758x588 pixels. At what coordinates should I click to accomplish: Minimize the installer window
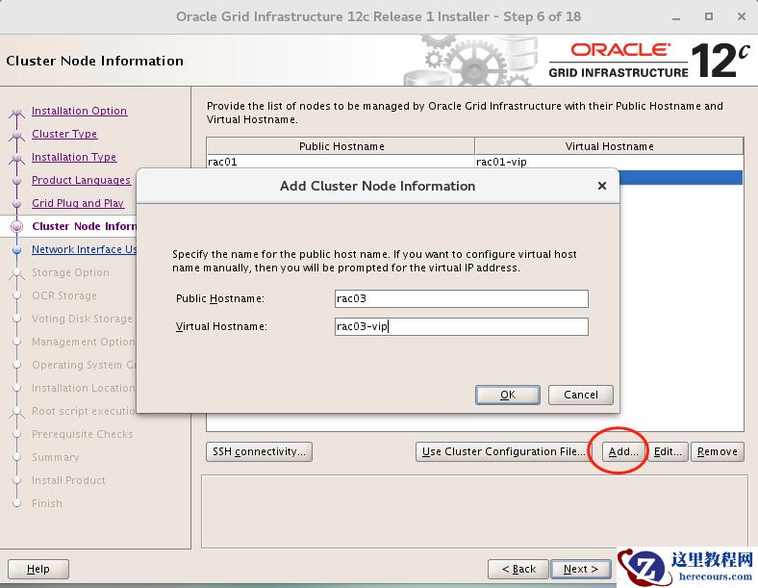pyautogui.click(x=676, y=17)
